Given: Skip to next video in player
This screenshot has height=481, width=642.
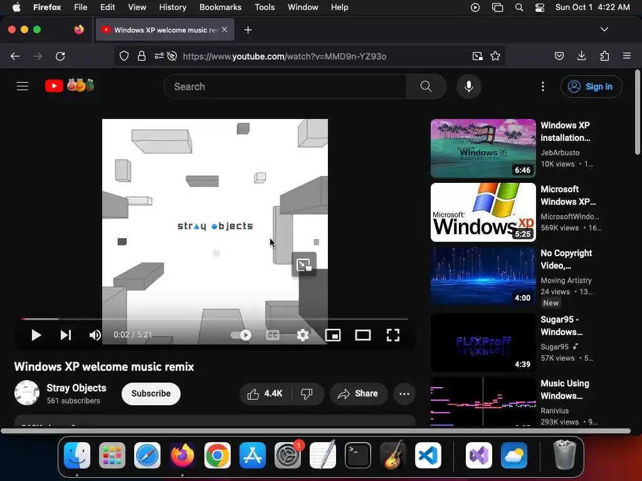Looking at the screenshot, I should (x=66, y=336).
